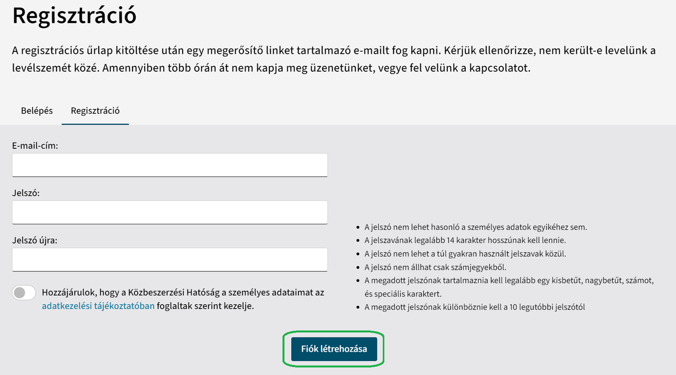The height and width of the screenshot is (375, 676).
Task: Click the megerősítő e-mail intro paragraph
Action: (333, 60)
